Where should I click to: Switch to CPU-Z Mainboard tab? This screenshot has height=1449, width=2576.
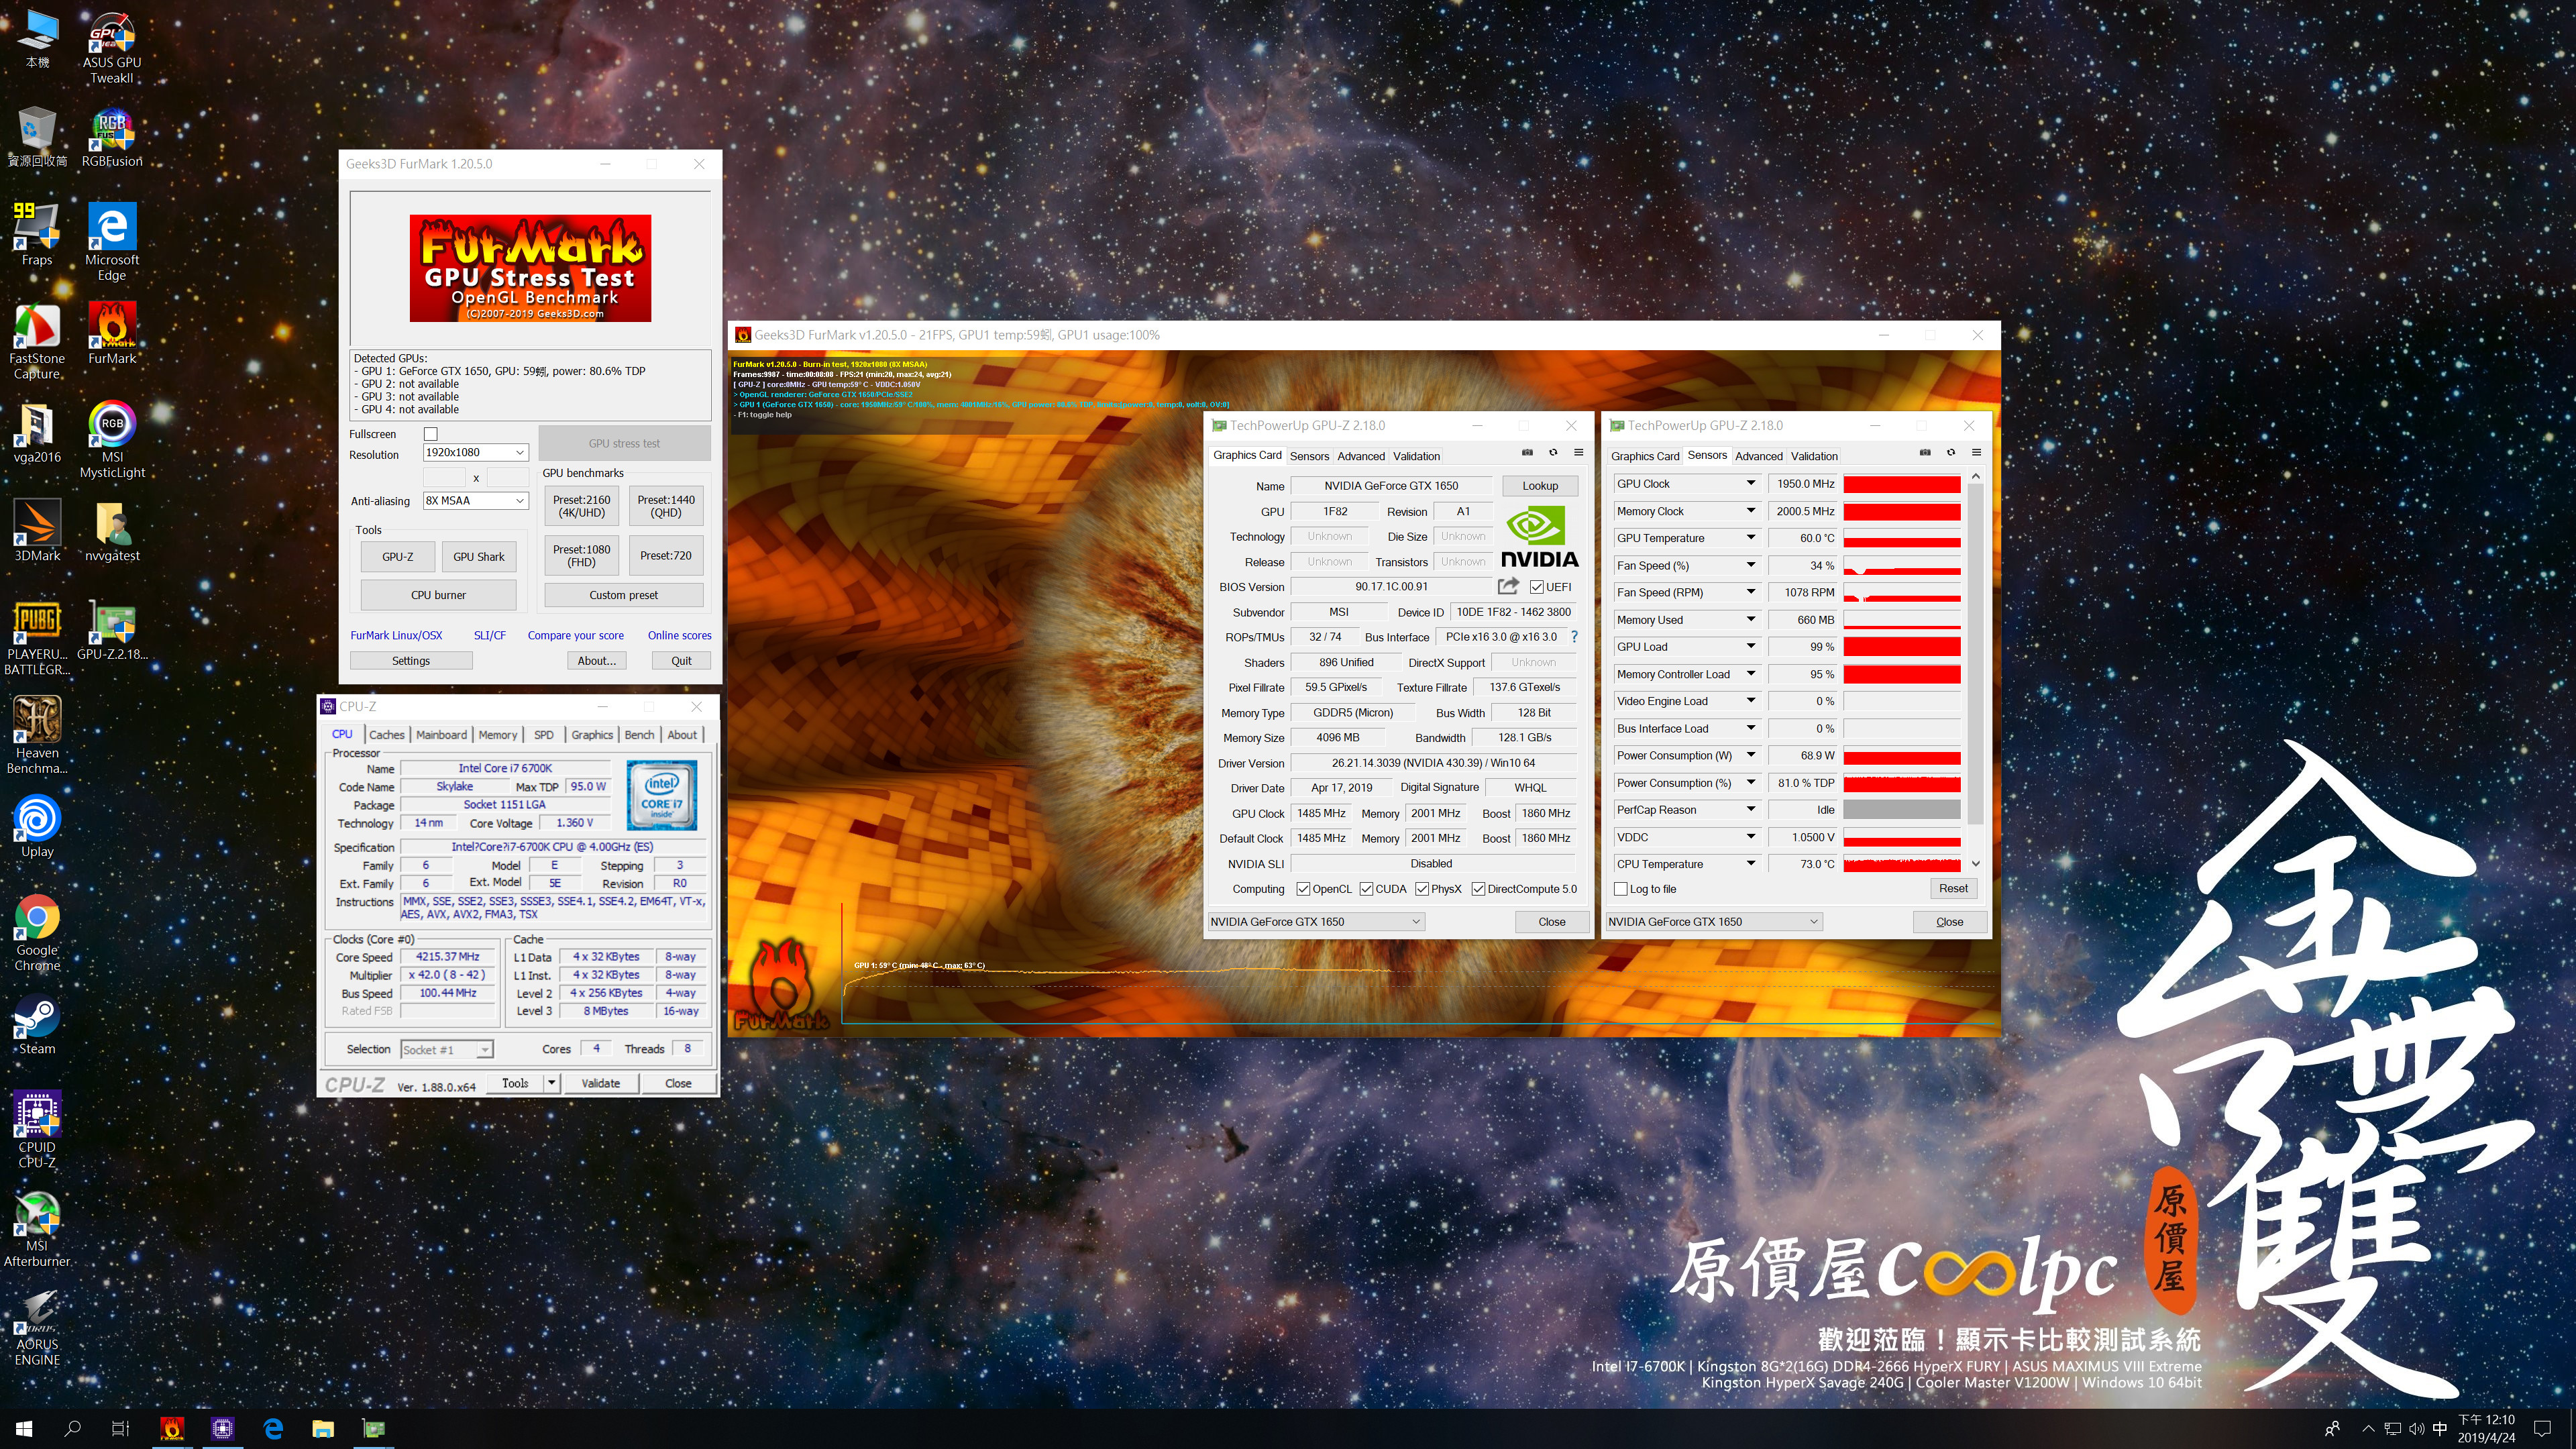coord(441,734)
